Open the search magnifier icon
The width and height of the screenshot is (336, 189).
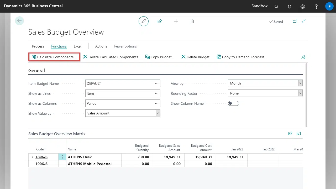point(276,7)
